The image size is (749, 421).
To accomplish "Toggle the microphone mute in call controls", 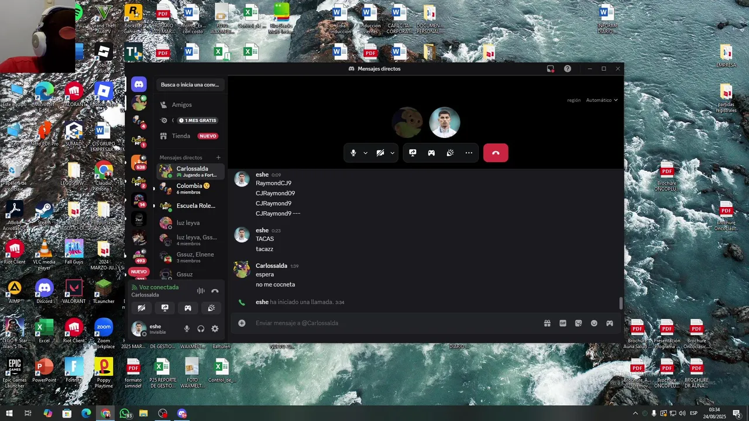I will pyautogui.click(x=353, y=153).
